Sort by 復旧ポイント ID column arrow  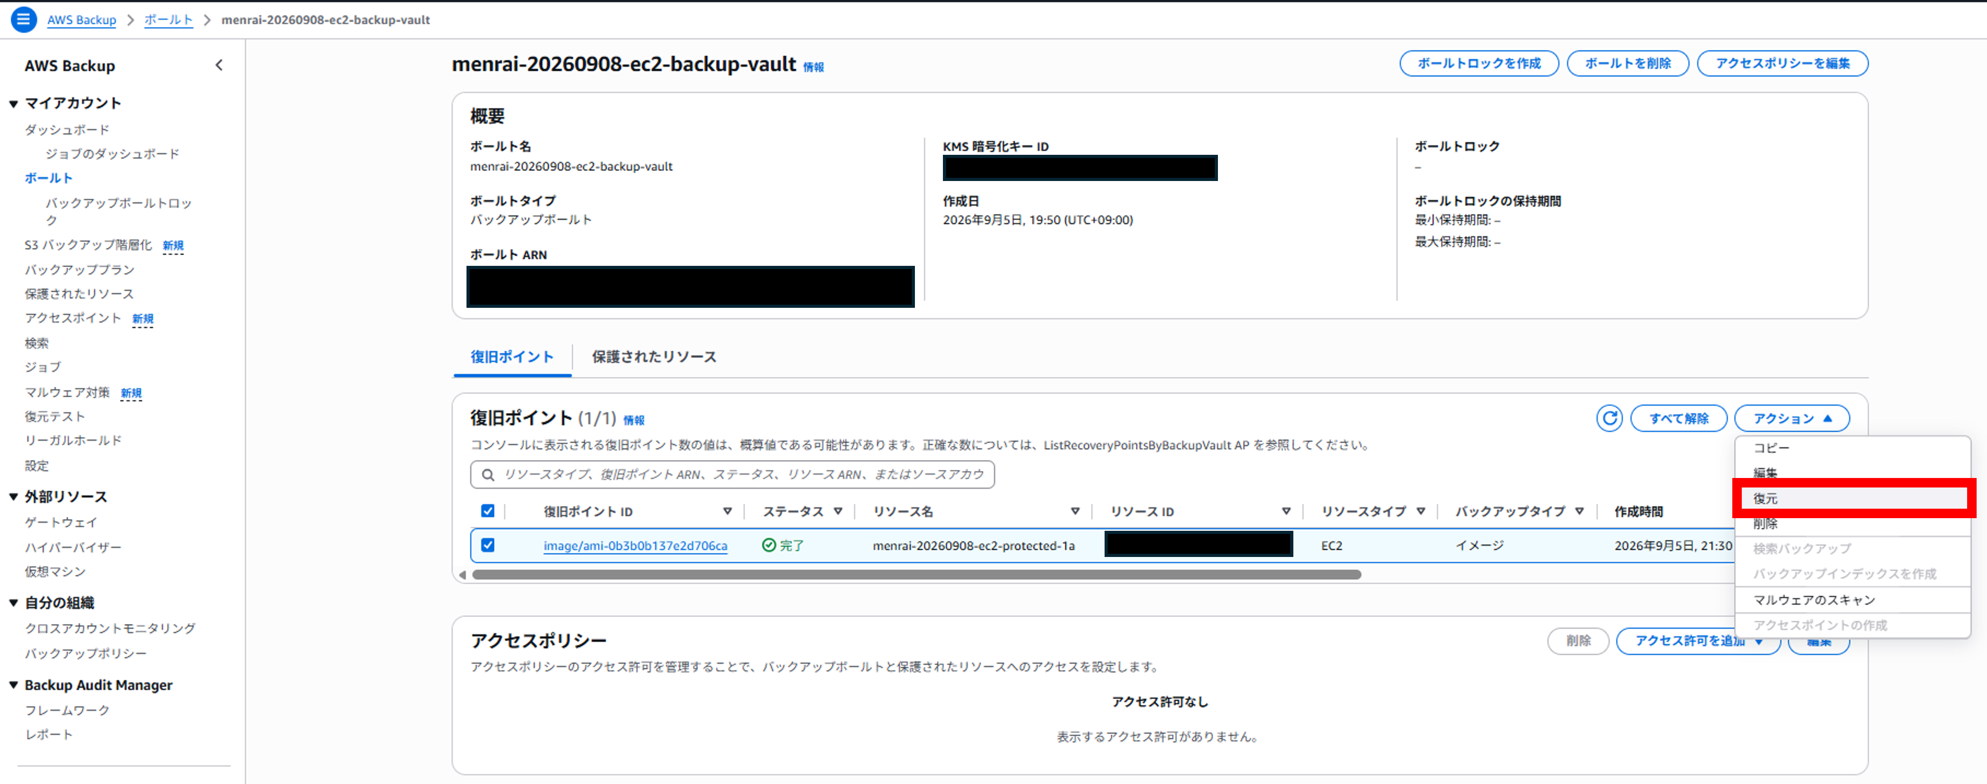tap(727, 511)
